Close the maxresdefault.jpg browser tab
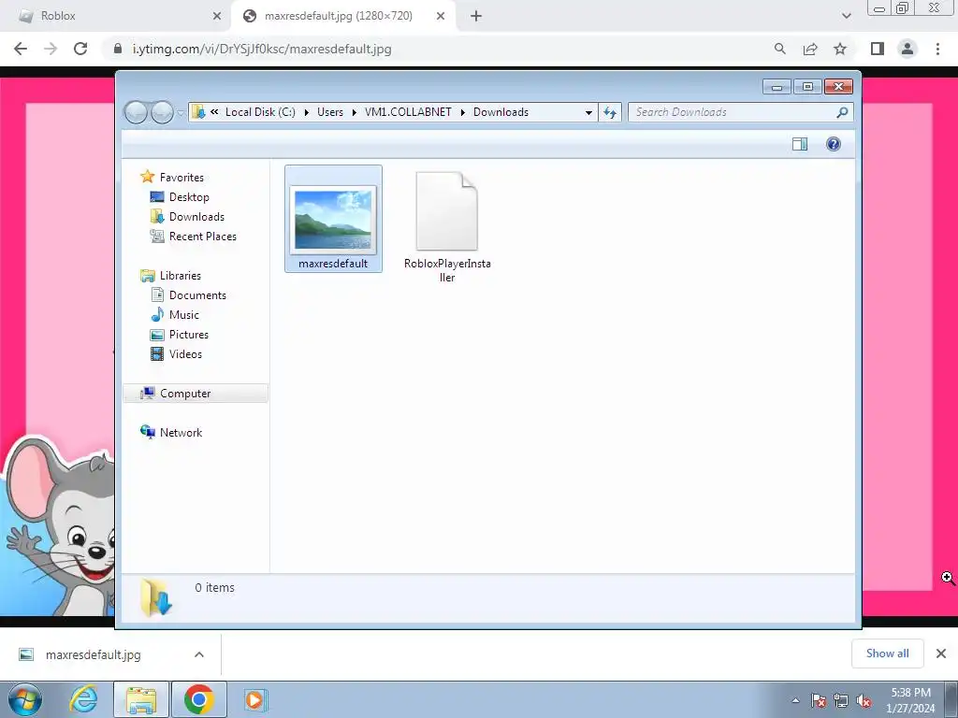Image resolution: width=958 pixels, height=718 pixels. coord(441,17)
